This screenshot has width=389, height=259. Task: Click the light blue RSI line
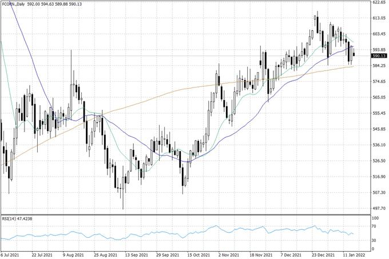[x=172, y=233]
